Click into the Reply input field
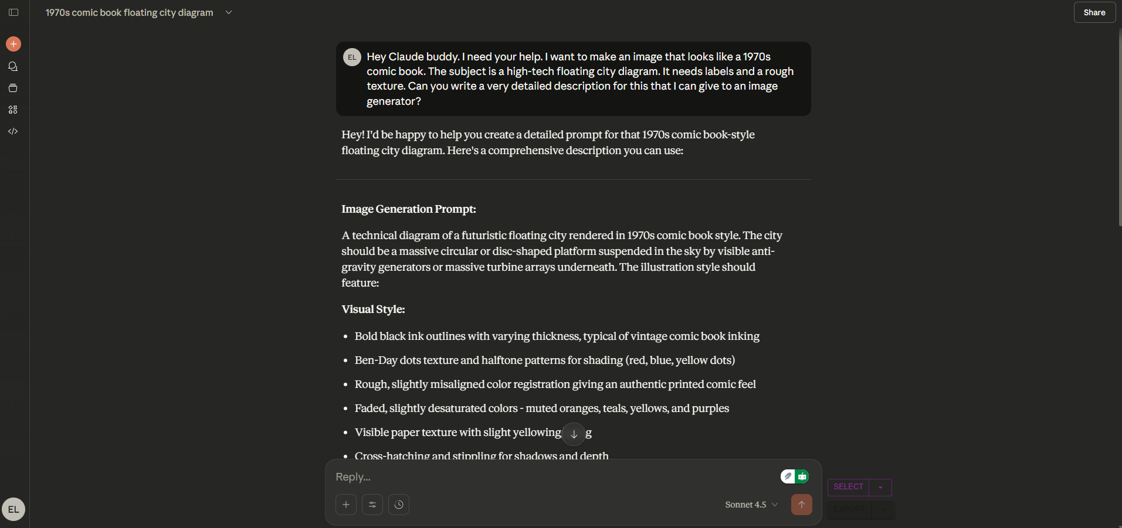1122x528 pixels. (x=551, y=477)
